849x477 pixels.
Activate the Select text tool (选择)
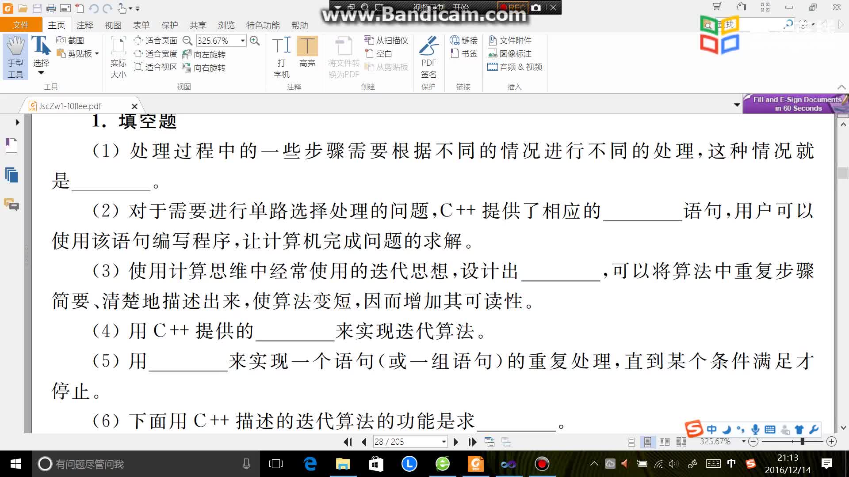pos(41,52)
